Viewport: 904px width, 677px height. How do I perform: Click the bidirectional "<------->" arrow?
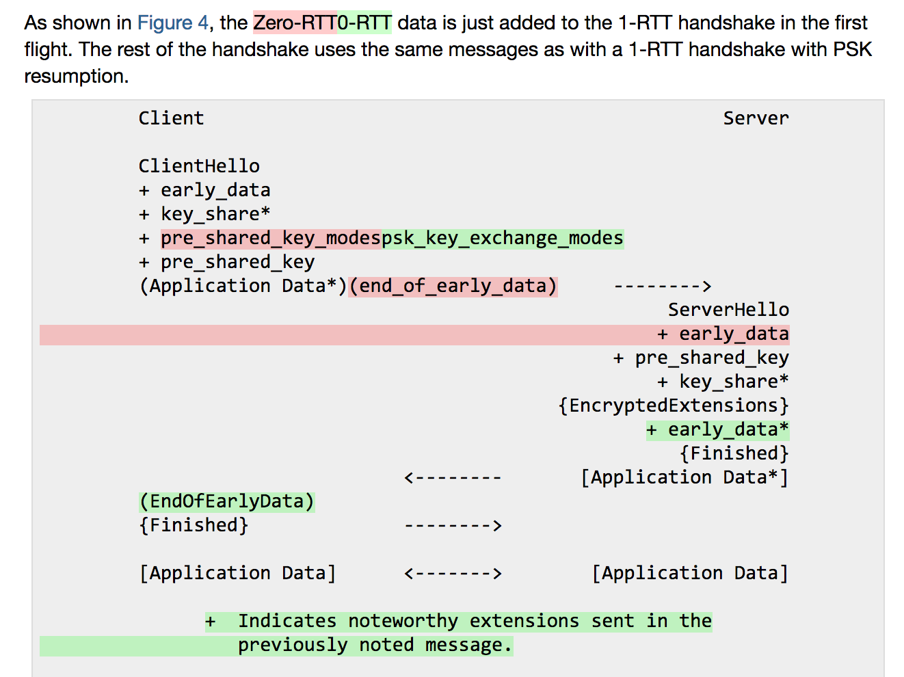pos(453,573)
